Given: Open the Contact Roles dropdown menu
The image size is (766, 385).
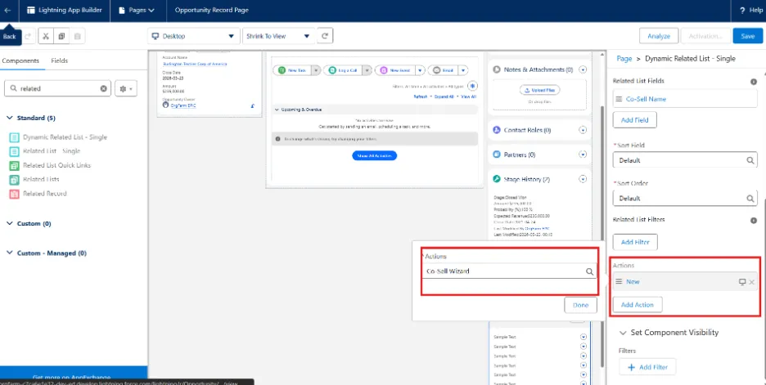Looking at the screenshot, I should pos(583,130).
